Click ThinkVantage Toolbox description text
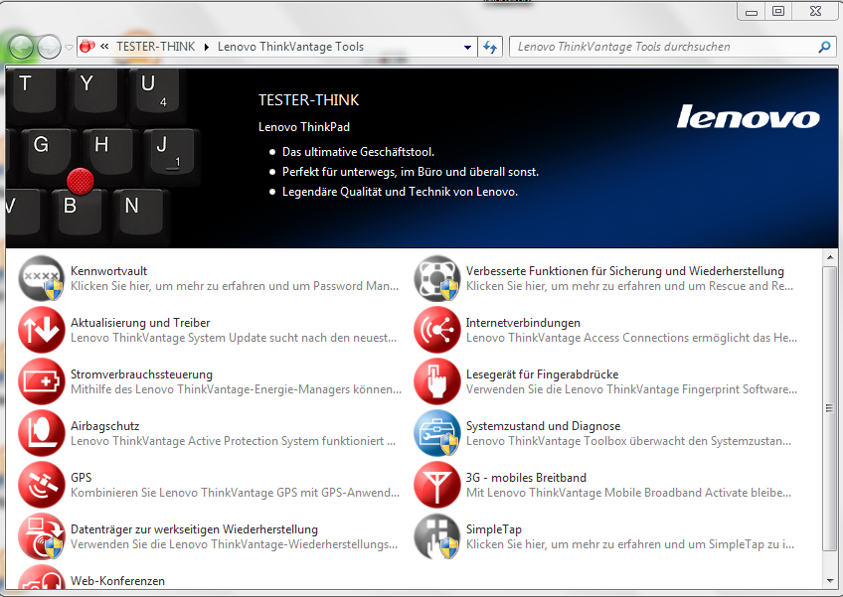Viewport: 843px width, 597px height. (628, 441)
